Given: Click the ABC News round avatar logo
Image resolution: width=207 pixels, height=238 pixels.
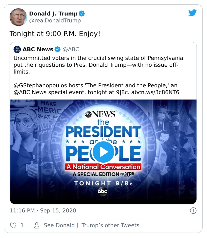Looking at the screenshot, I should click(17, 49).
